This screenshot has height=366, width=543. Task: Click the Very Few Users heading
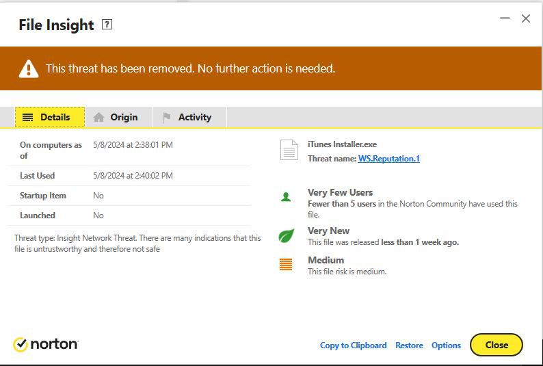point(340,192)
